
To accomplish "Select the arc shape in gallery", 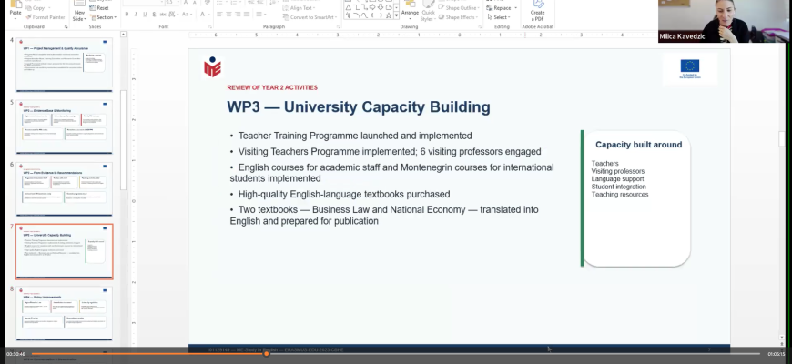I will [x=357, y=15].
